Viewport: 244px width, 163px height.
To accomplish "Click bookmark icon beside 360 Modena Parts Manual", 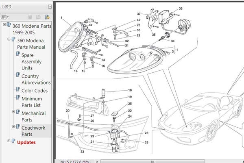I will coord(13,39).
